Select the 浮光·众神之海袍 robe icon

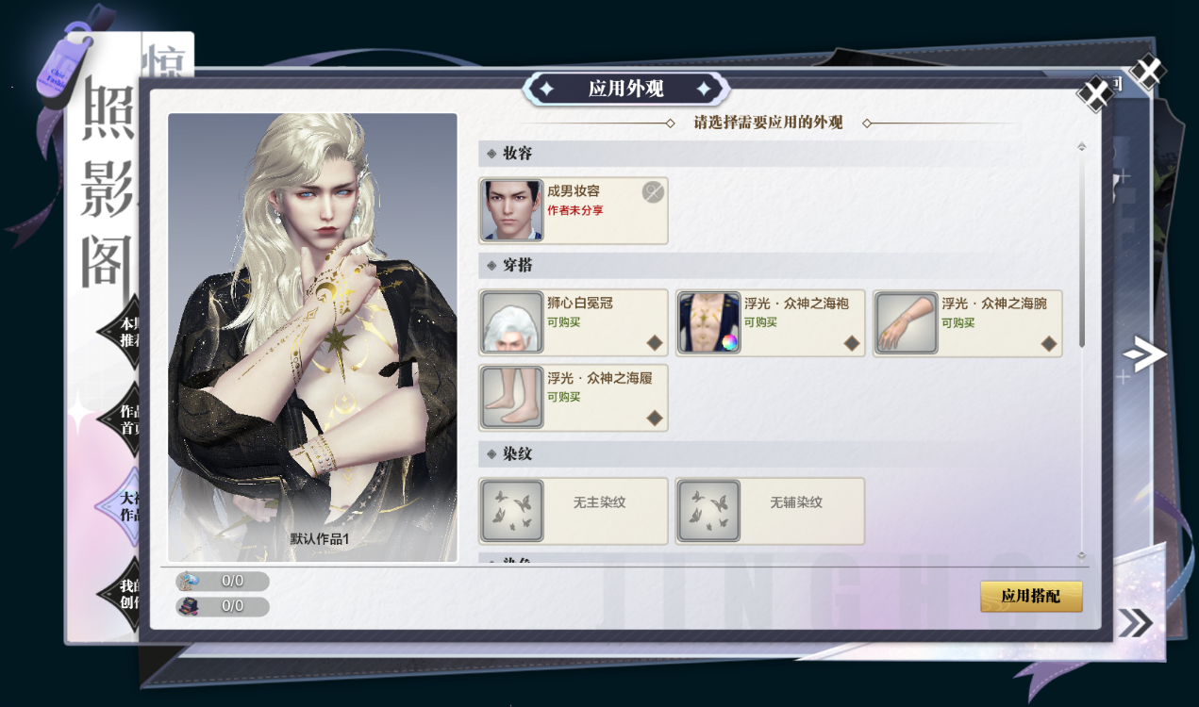pos(709,322)
